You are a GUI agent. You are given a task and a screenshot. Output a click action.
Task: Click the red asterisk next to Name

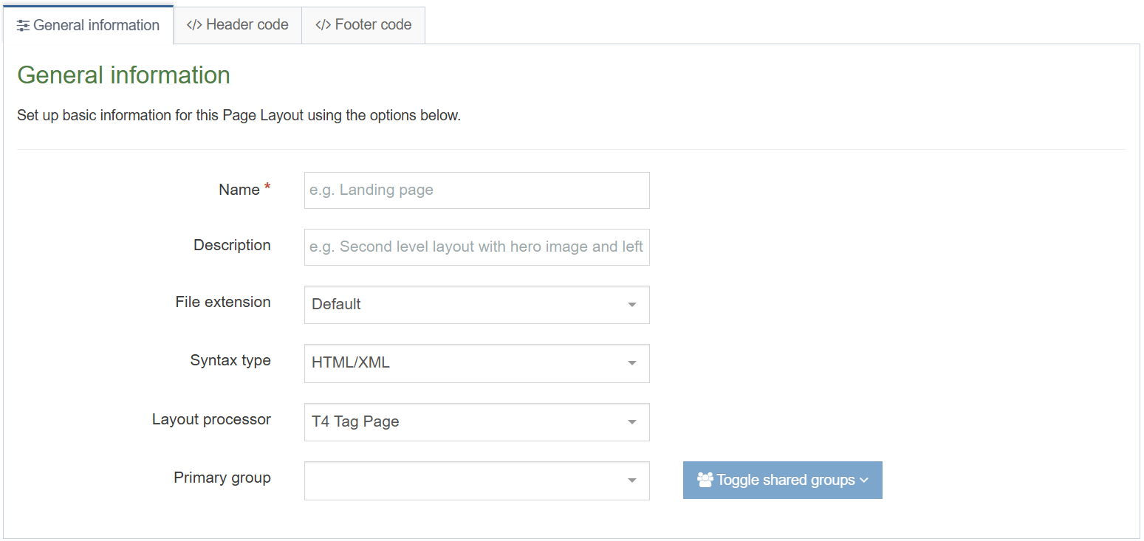pyautogui.click(x=267, y=185)
